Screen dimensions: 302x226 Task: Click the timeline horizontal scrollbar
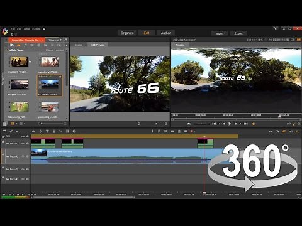pos(84,197)
